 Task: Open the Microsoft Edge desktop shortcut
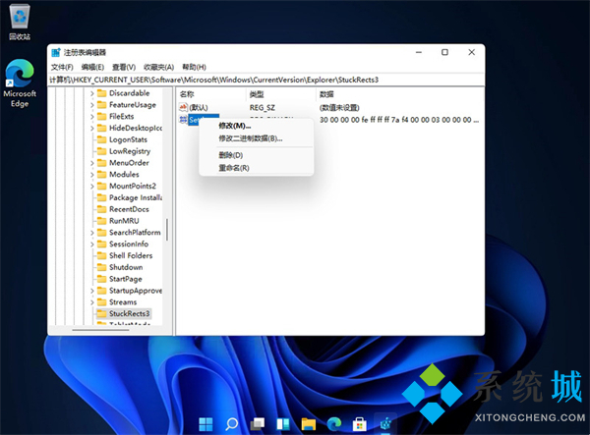pos(20,83)
